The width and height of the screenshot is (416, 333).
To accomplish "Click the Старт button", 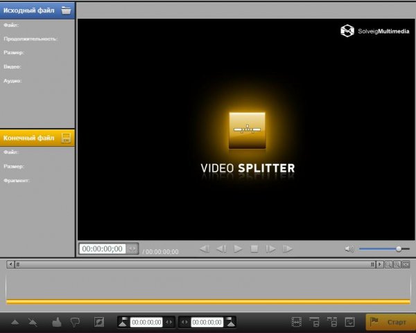I will pos(390,322).
